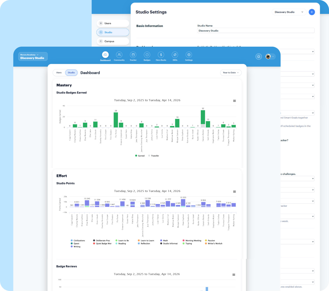The image size is (329, 291).
Task: Toggle the Writer's Worksh legend series
Action: click(213, 244)
